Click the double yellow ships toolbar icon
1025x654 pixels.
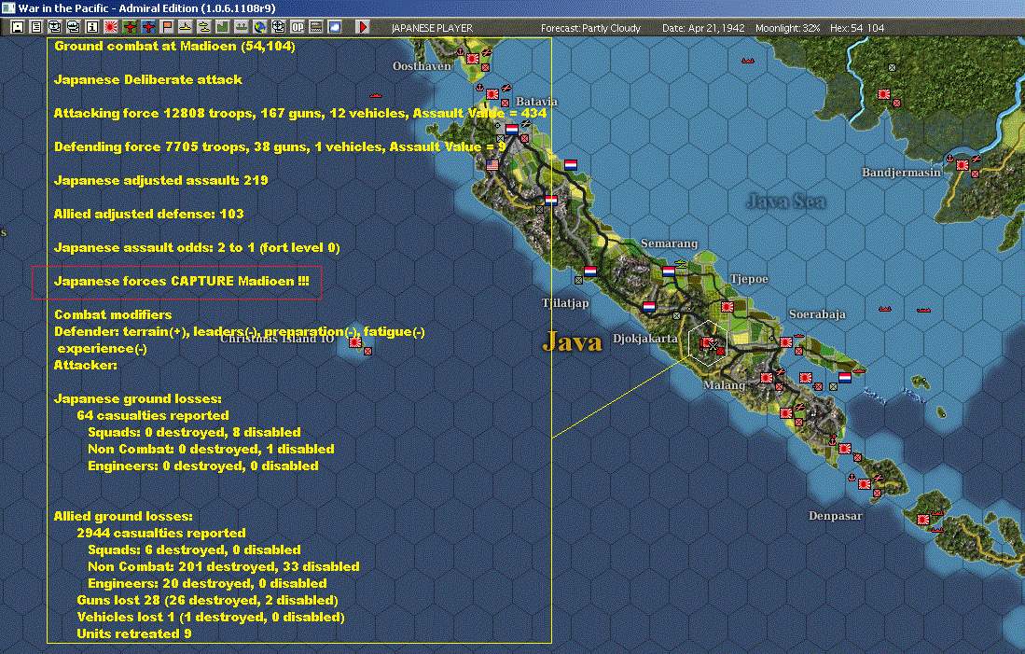point(204,27)
